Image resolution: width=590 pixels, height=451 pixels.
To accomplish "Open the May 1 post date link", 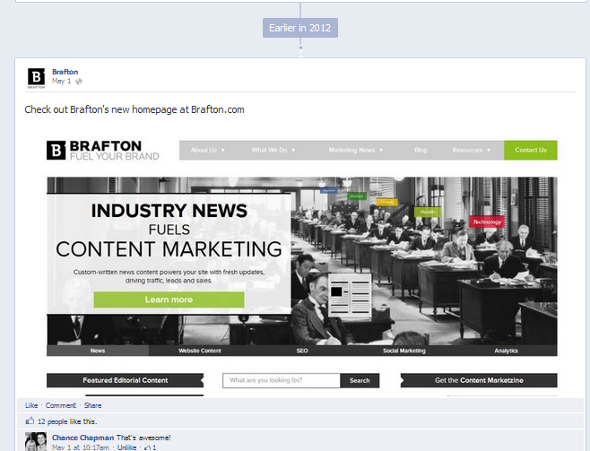I will pyautogui.click(x=61, y=81).
